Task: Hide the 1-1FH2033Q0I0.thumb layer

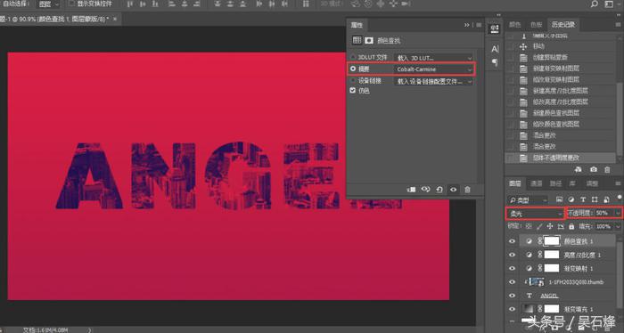Action: [x=513, y=281]
